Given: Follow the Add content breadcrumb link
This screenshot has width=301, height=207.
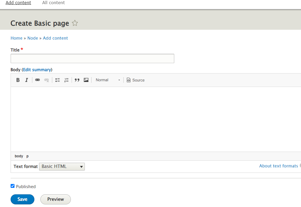Looking at the screenshot, I should point(55,38).
